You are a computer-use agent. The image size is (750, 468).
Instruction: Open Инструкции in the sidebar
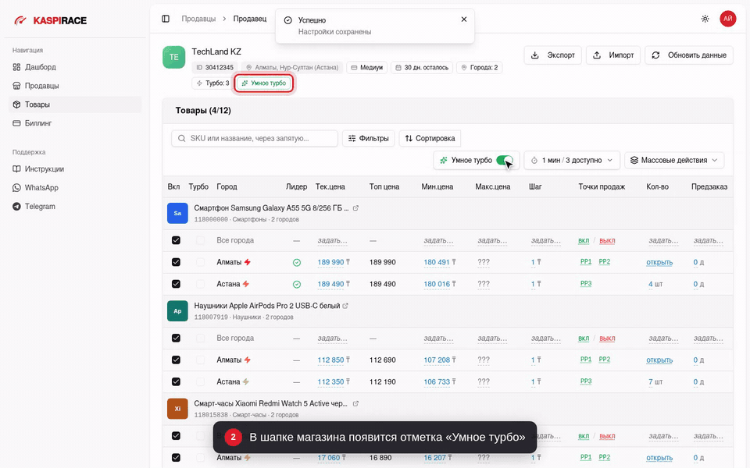coord(75,169)
